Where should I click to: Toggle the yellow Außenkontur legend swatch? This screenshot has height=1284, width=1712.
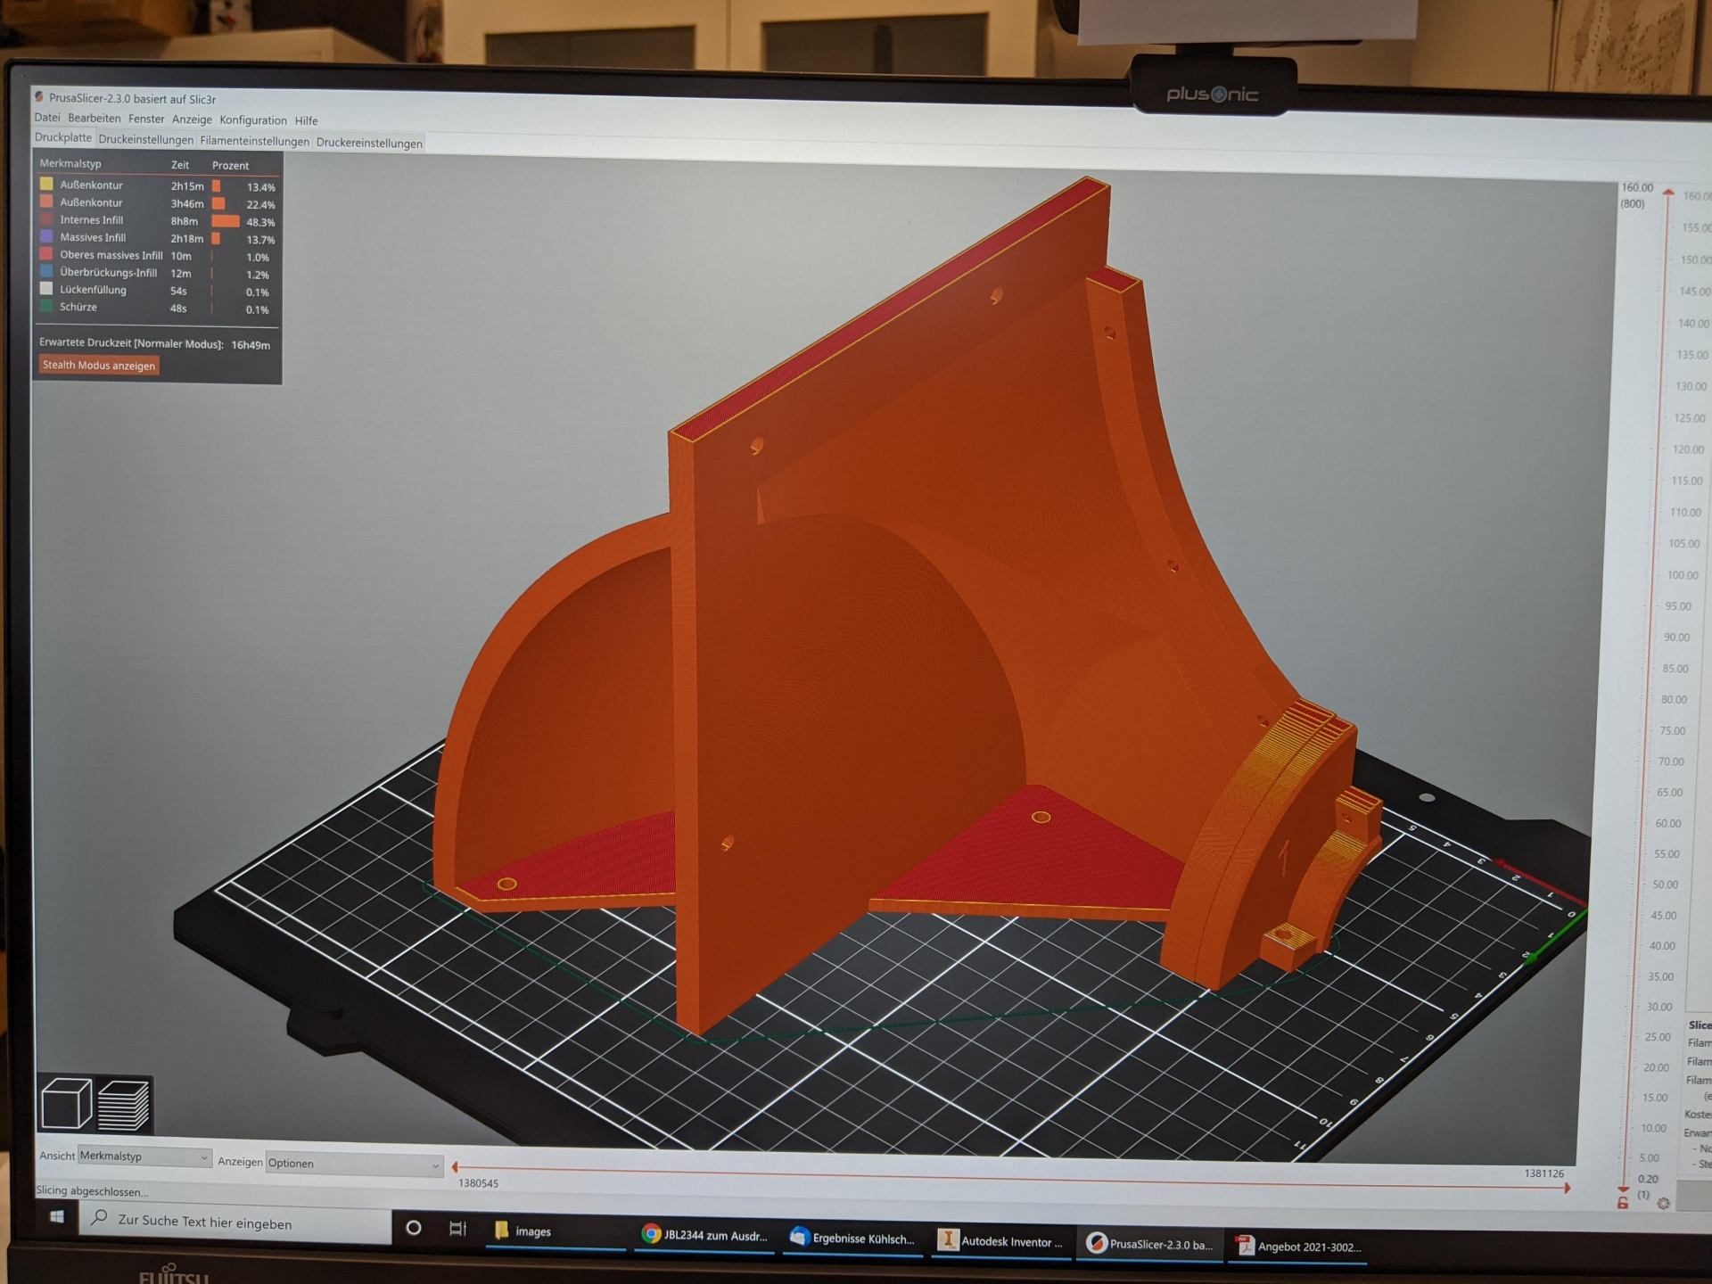pyautogui.click(x=46, y=185)
